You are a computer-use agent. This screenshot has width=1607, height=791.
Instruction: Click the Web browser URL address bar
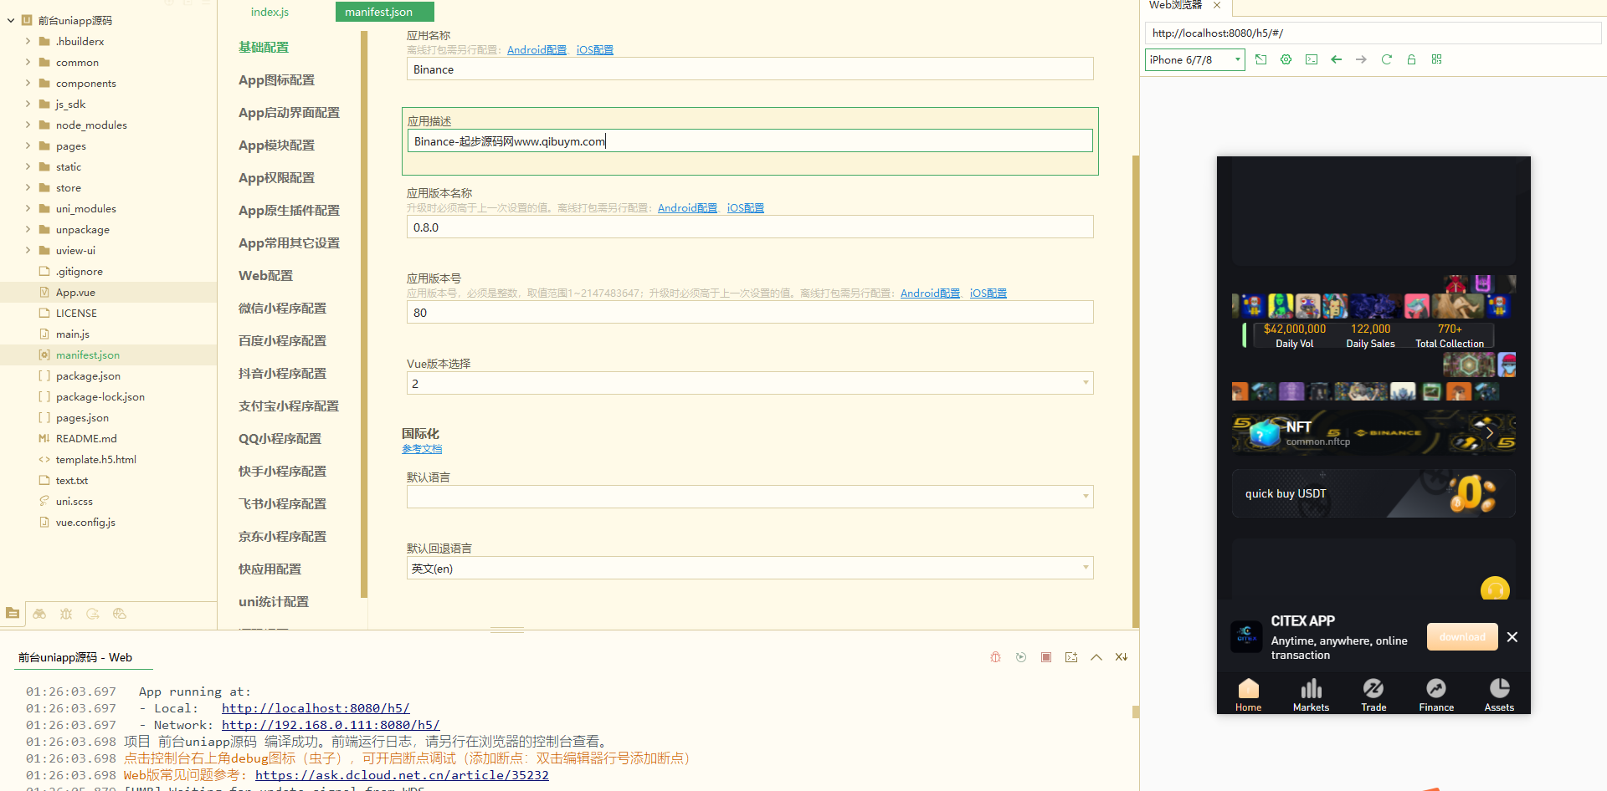[x=1373, y=33]
